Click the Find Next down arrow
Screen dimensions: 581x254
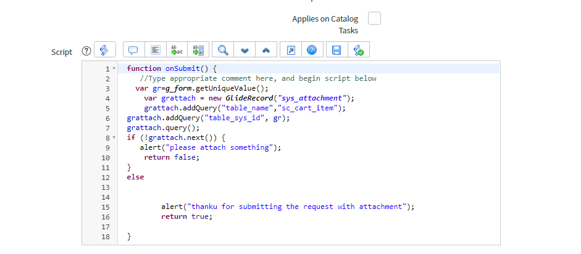[245, 51]
